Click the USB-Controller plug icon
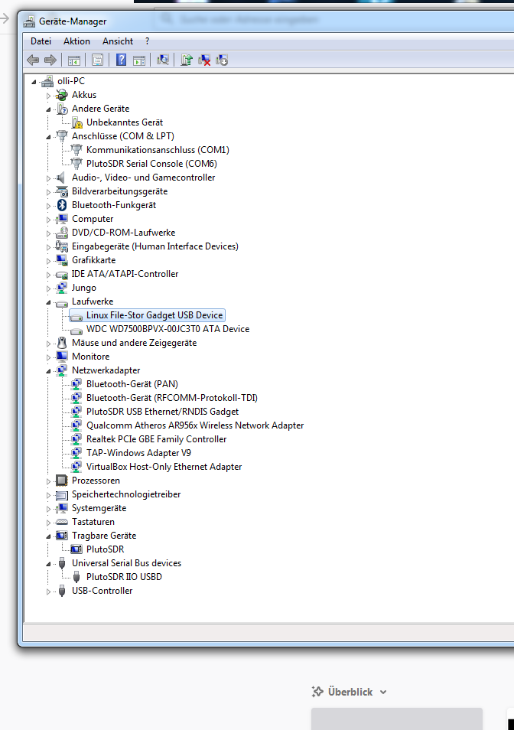The height and width of the screenshot is (730, 514). pos(62,591)
